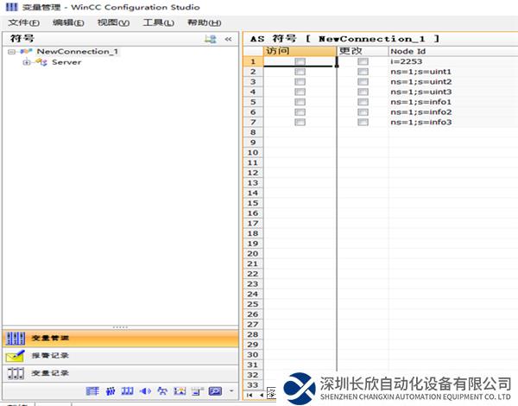Click the tag logging icon in navigation
Image resolution: width=518 pixels, height=406 pixels.
pyautogui.click(x=15, y=373)
